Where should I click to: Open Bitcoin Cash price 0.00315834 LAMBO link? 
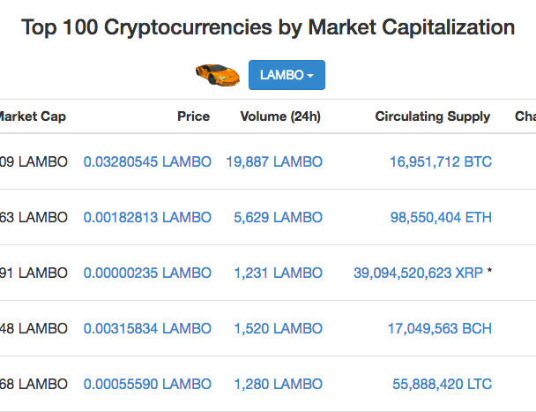pyautogui.click(x=147, y=328)
